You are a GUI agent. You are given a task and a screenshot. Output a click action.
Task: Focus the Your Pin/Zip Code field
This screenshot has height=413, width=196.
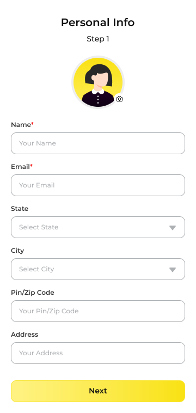98,311
